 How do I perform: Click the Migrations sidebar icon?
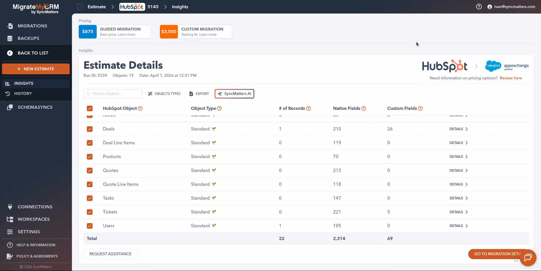[10, 26]
